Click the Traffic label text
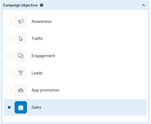The width and height of the screenshot is (151, 124). [x=37, y=39]
